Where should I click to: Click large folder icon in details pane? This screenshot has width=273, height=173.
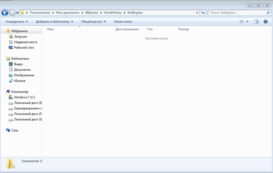[x=10, y=164]
